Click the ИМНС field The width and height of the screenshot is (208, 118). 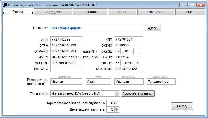tap(66, 57)
